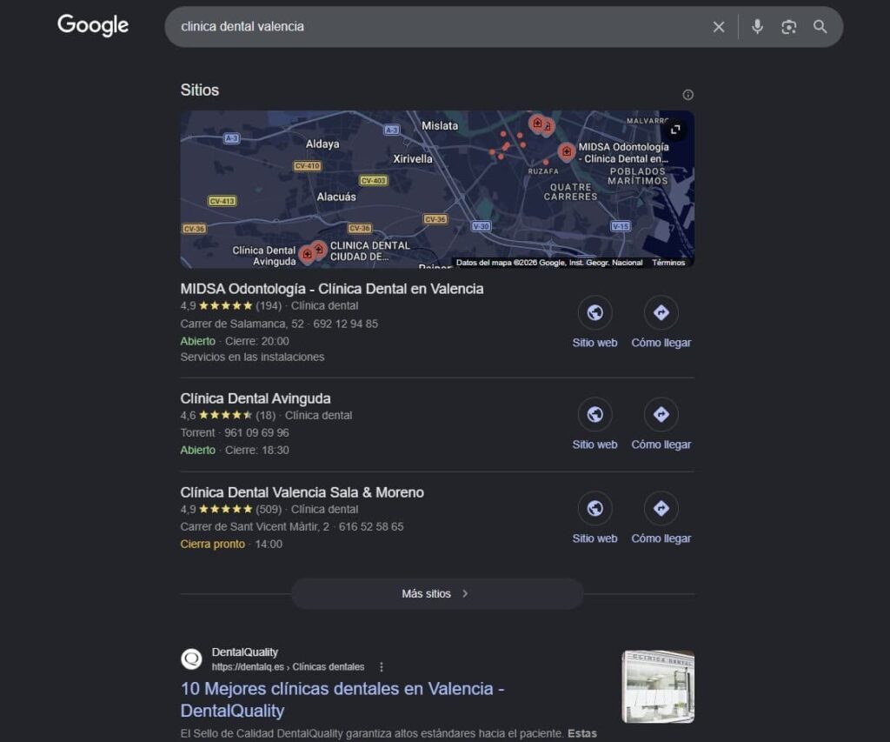This screenshot has height=742, width=890.
Task: Open Clínica Dental Valencia Sala & Moreno listing
Action: point(302,492)
